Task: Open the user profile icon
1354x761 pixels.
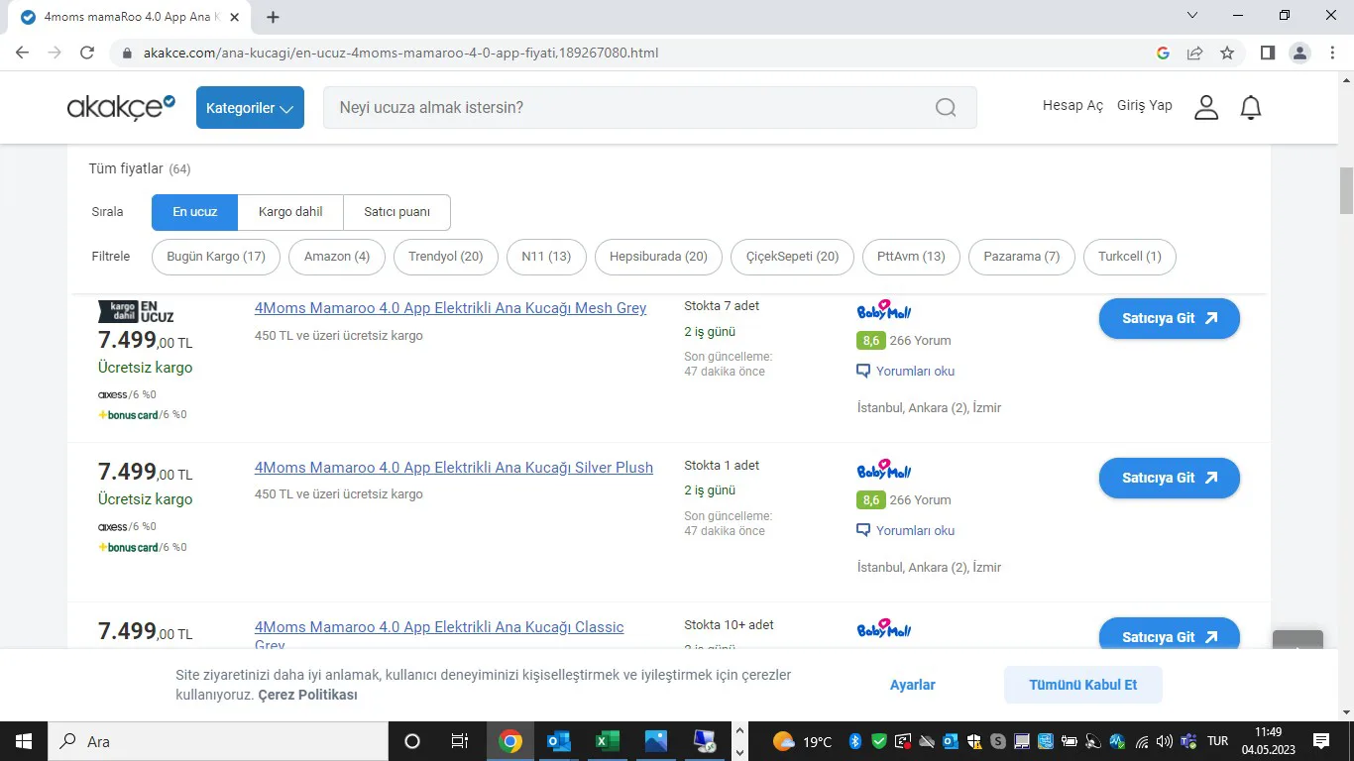Action: [x=1206, y=107]
